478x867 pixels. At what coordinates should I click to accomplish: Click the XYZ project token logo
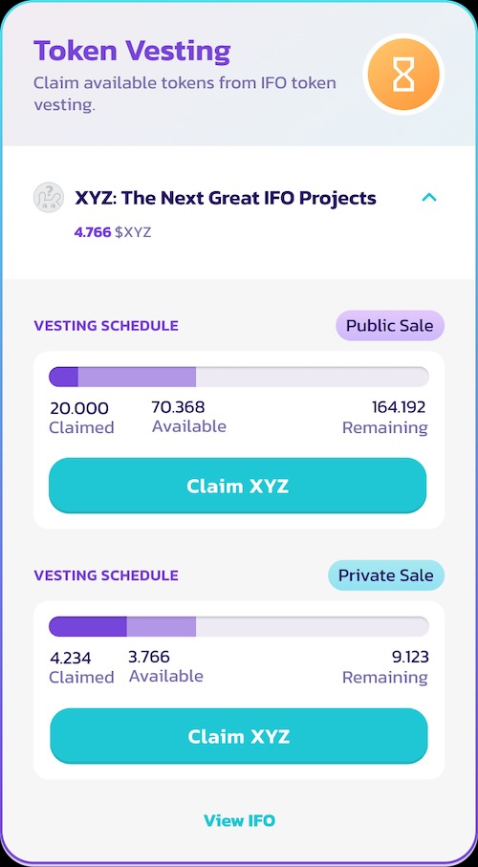point(49,198)
